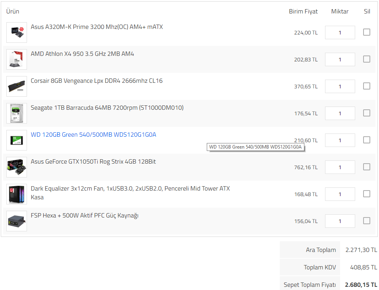Open the Dark Equalizer case product image
Screen dimensions: 379x290
point(17,194)
